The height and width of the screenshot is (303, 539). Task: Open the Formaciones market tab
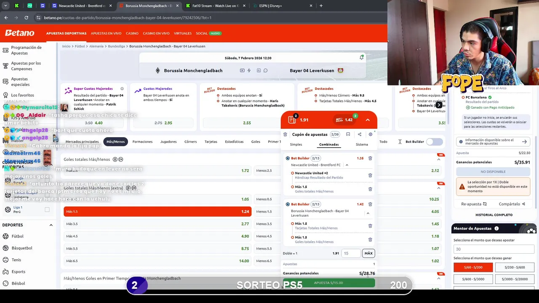[142, 142]
